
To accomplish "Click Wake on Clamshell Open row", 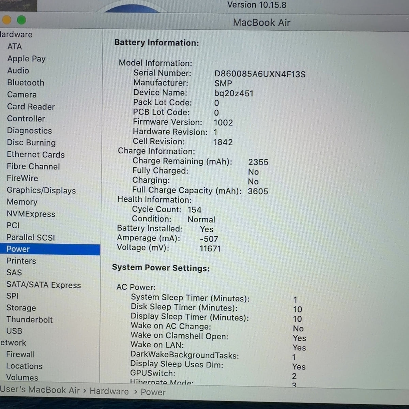I will coord(218,337).
